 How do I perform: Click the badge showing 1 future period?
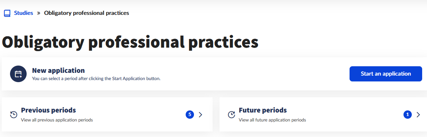point(407,115)
